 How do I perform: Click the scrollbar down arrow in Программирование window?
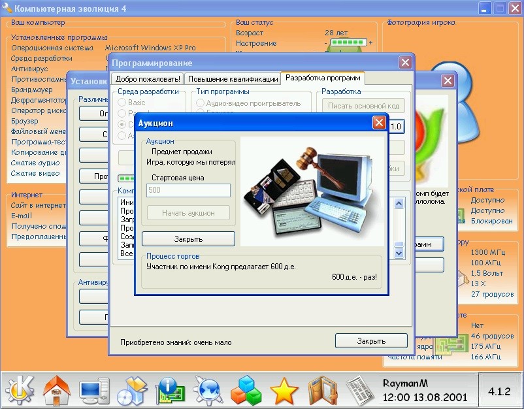(399, 253)
